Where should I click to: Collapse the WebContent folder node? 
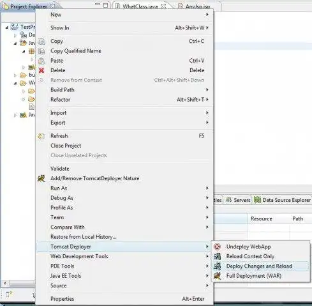[x=15, y=84]
